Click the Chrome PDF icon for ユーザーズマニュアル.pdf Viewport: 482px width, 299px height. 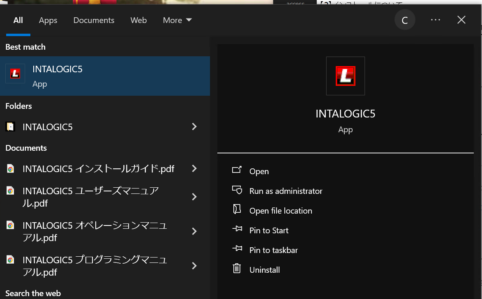point(10,191)
